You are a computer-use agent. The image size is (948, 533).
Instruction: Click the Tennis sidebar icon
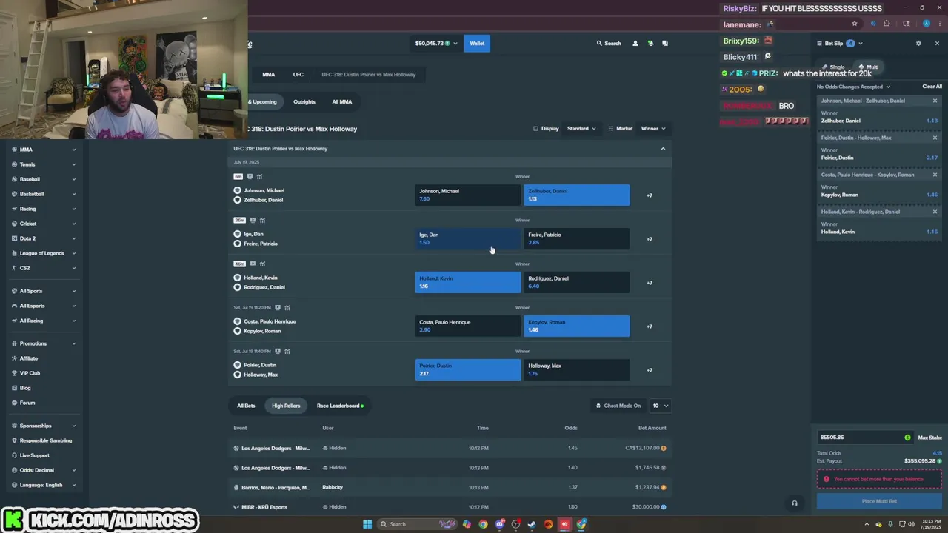click(x=14, y=164)
